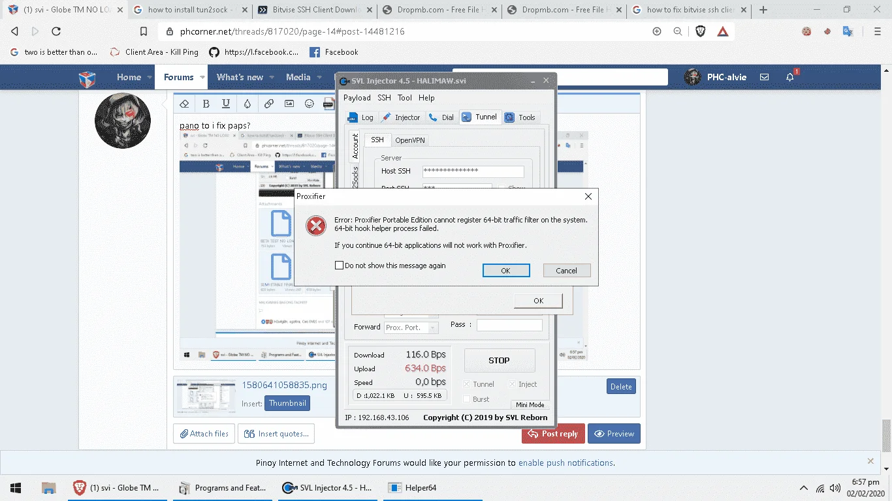The width and height of the screenshot is (892, 501).
Task: Bookmark this page with the bookmark icon
Action: point(144,31)
